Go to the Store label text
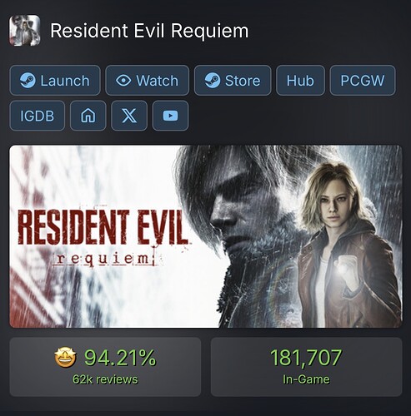This screenshot has width=411, height=416. [x=243, y=81]
